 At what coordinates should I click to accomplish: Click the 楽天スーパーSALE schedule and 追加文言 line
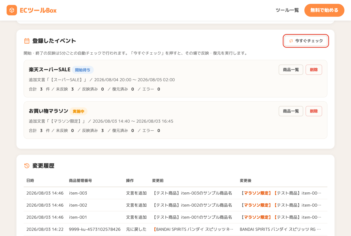102,80
